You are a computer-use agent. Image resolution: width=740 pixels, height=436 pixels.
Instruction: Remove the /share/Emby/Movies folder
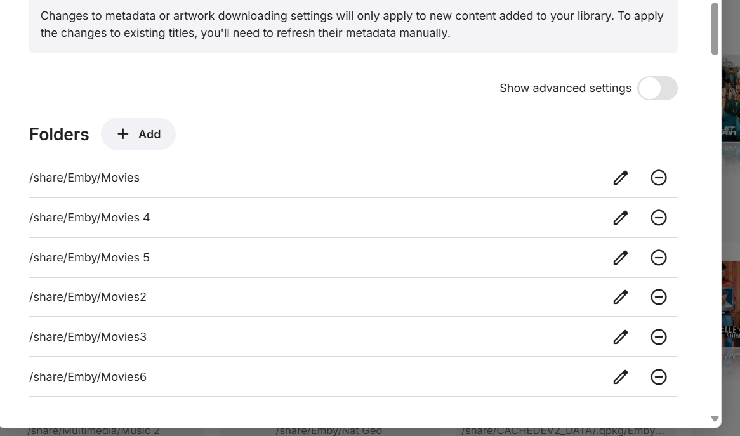[x=659, y=178]
